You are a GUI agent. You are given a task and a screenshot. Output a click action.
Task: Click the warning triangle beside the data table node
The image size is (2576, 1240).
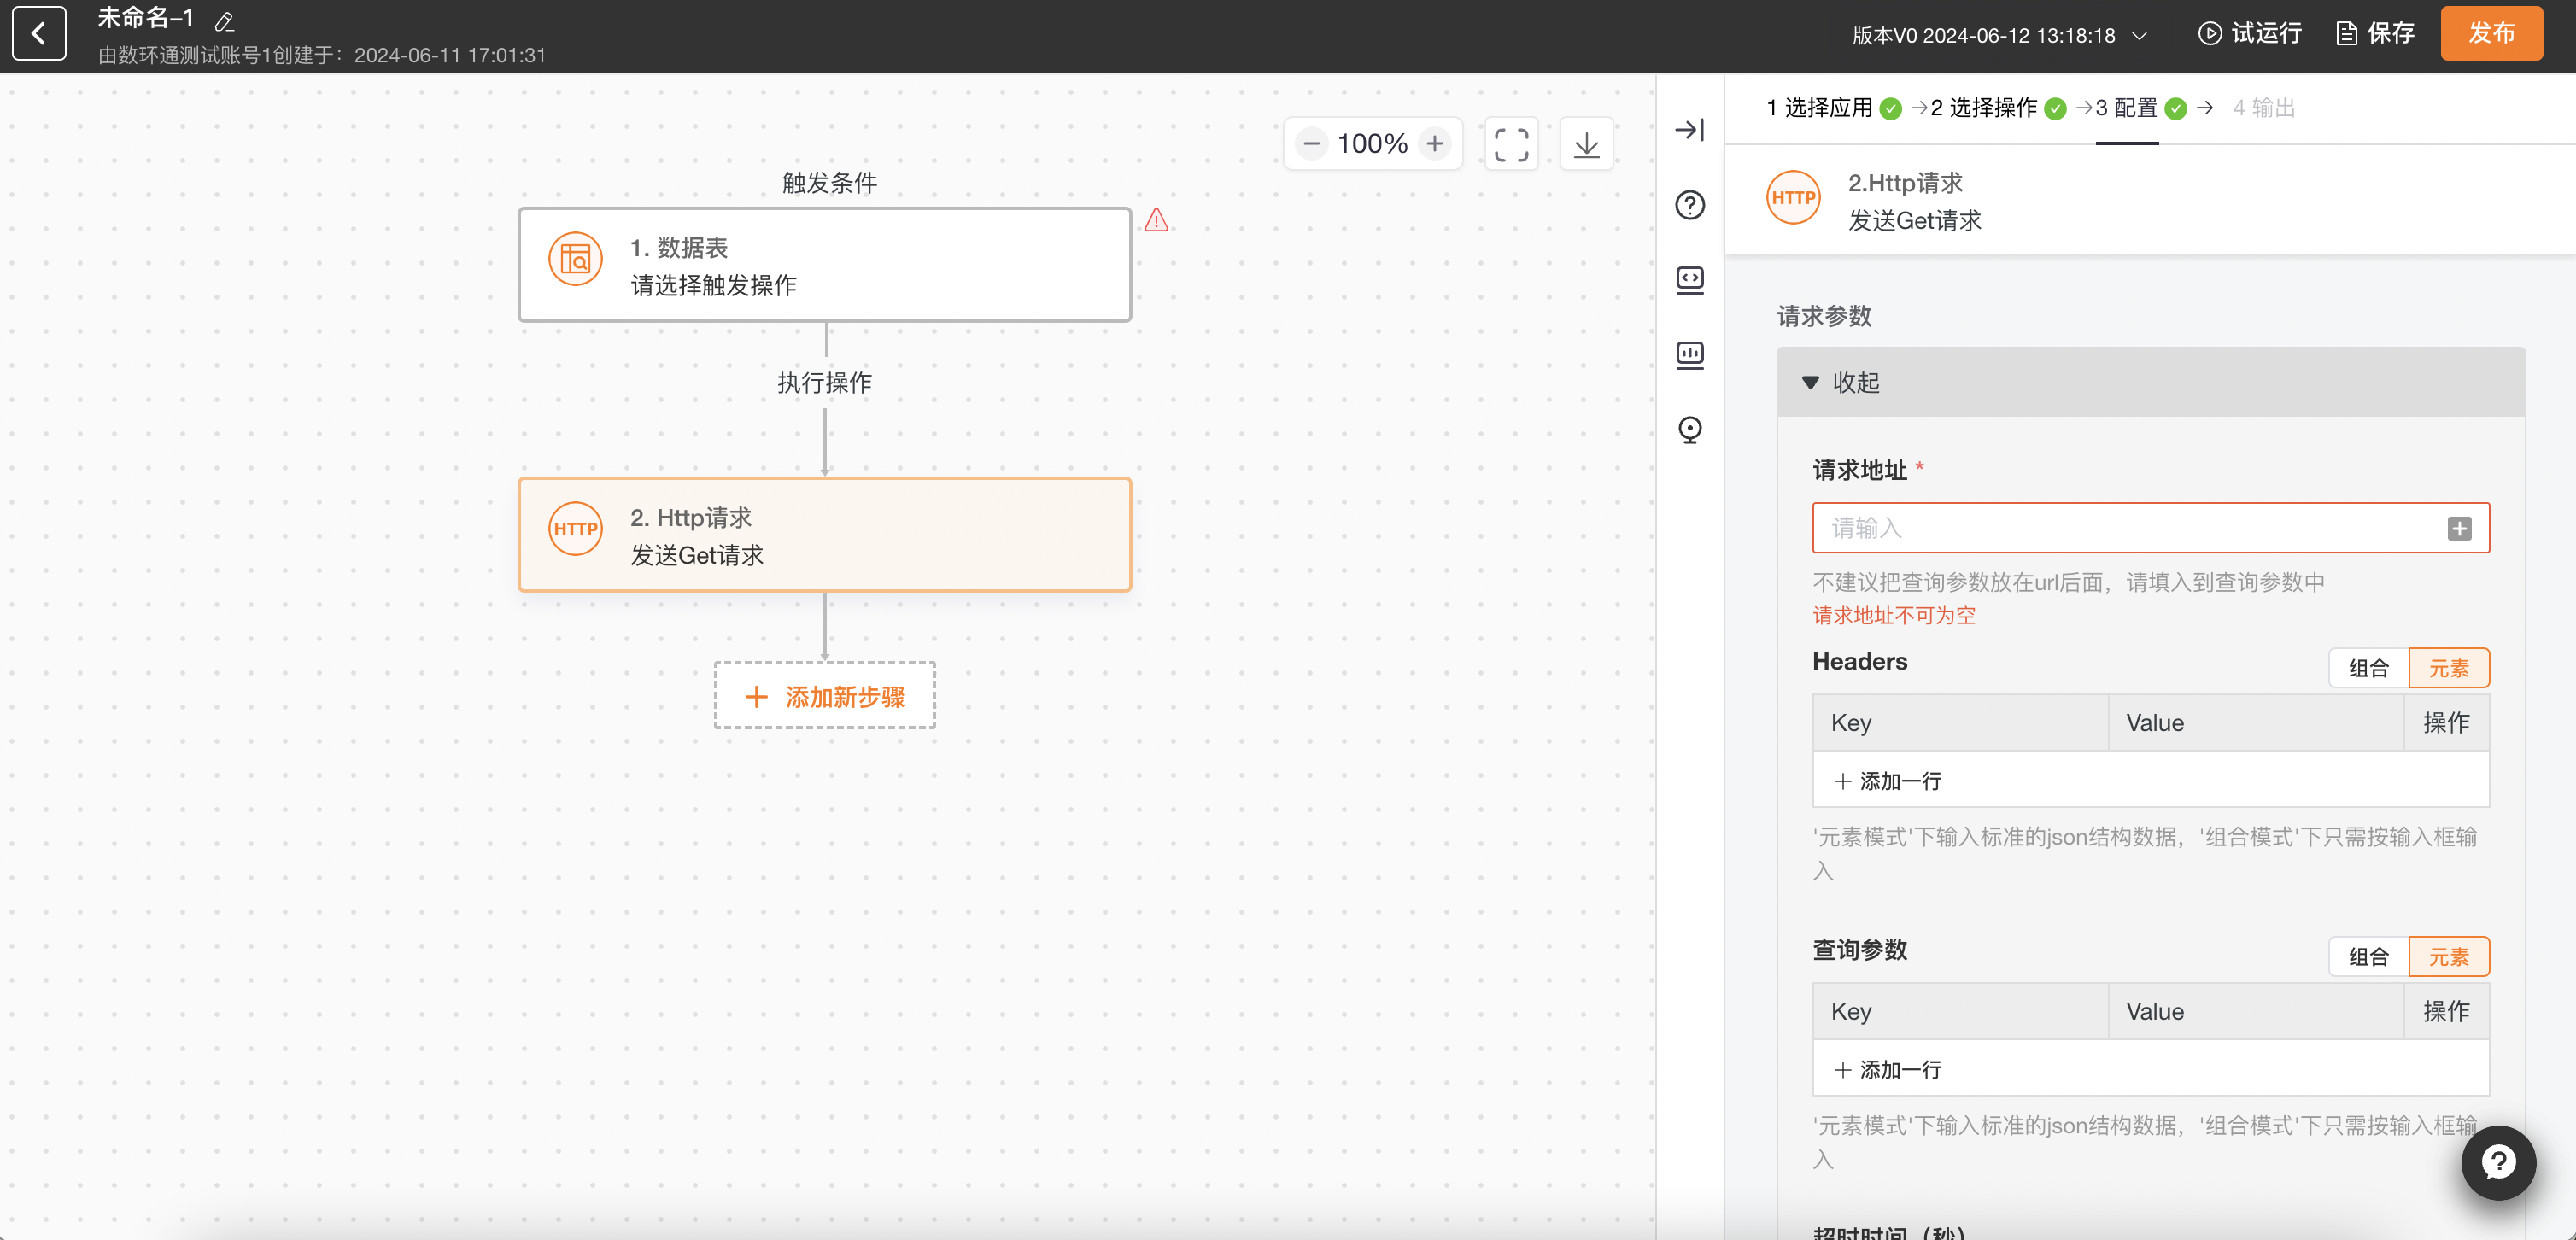(x=1156, y=220)
